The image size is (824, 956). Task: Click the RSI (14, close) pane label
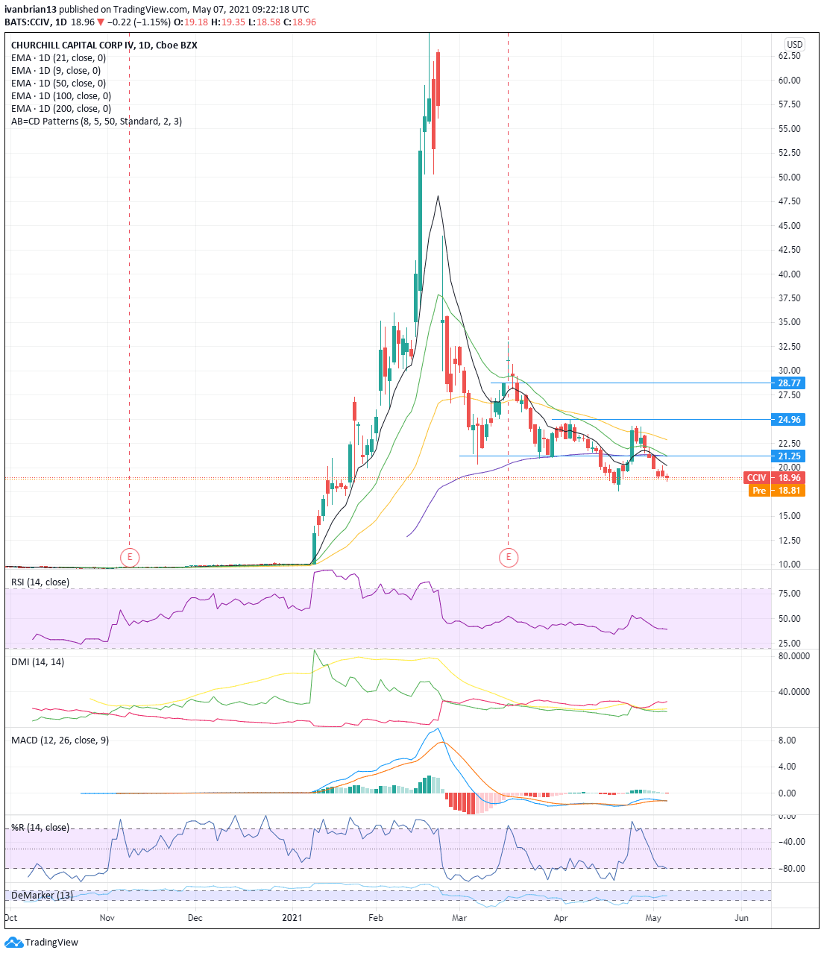coord(40,582)
